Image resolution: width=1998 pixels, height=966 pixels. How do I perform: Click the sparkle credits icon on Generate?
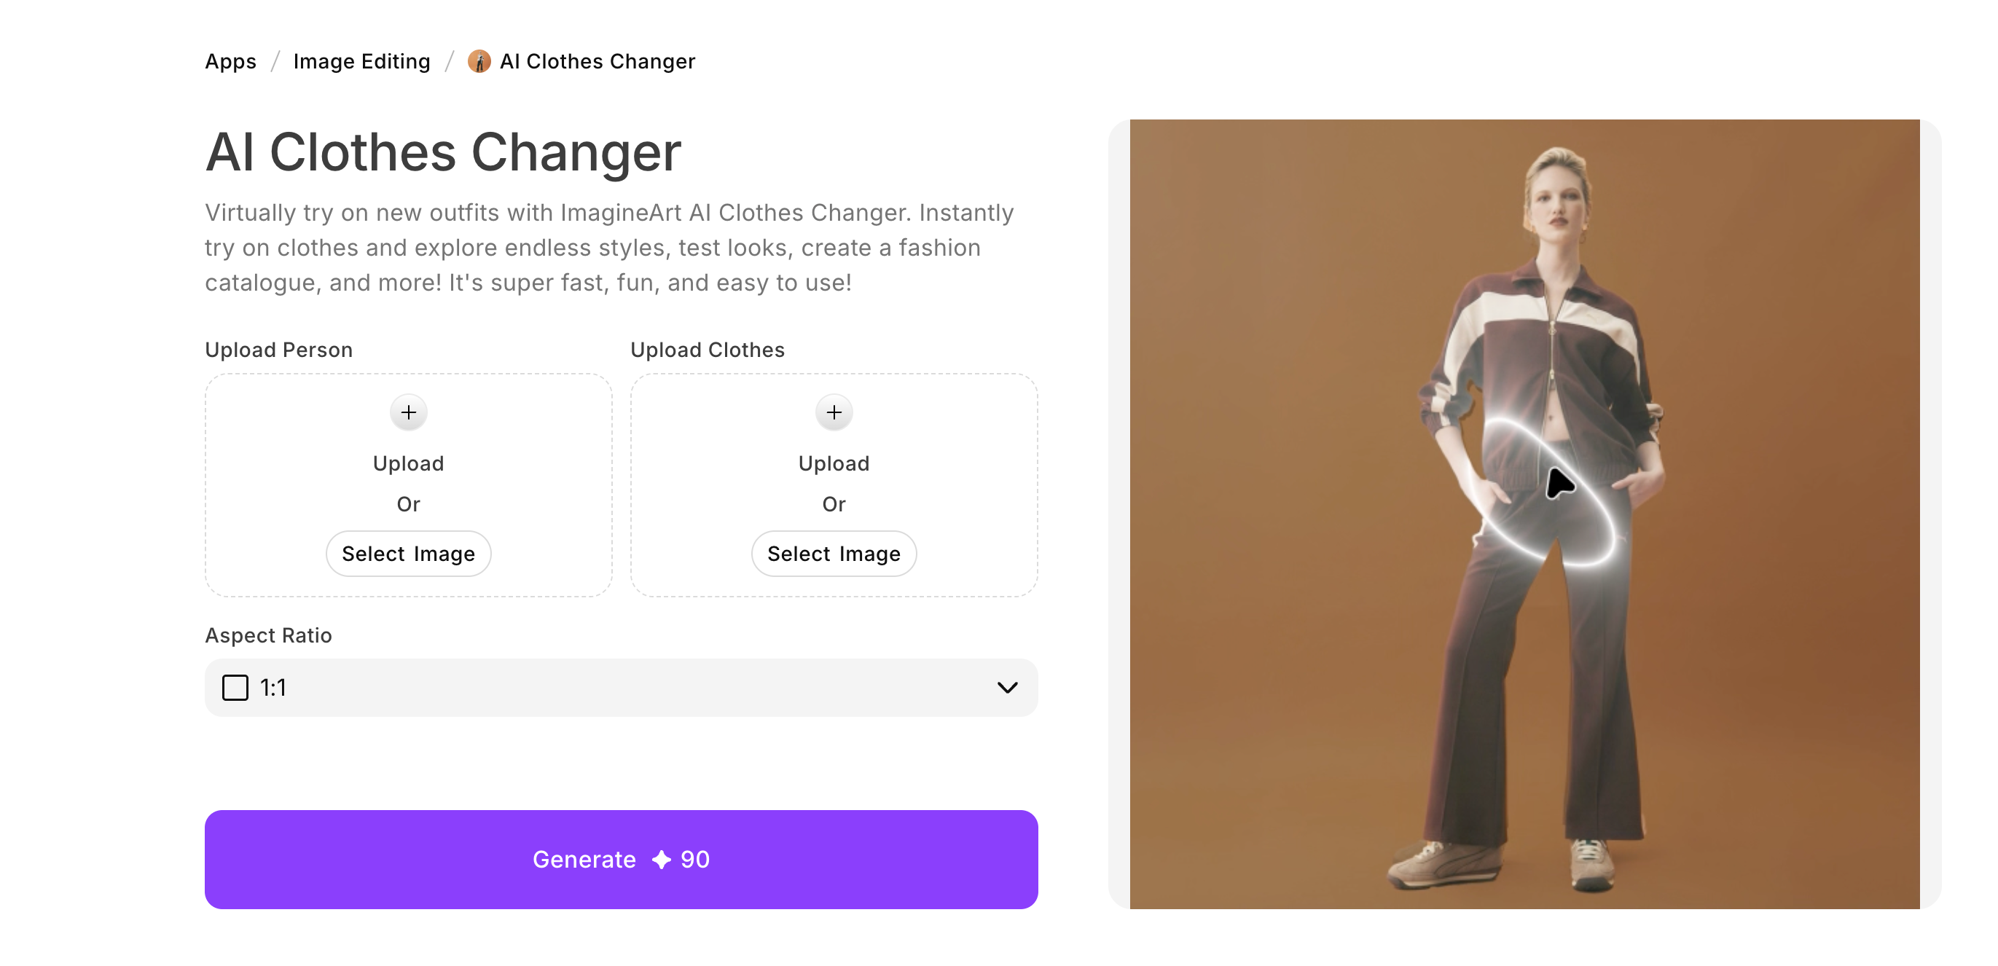pos(661,860)
